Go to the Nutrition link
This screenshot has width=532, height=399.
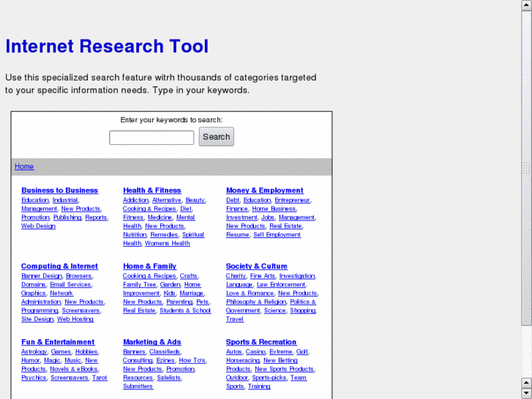(x=135, y=235)
